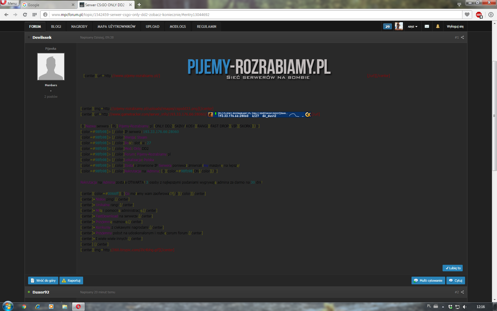Open the NAGRODY menu item

(79, 26)
